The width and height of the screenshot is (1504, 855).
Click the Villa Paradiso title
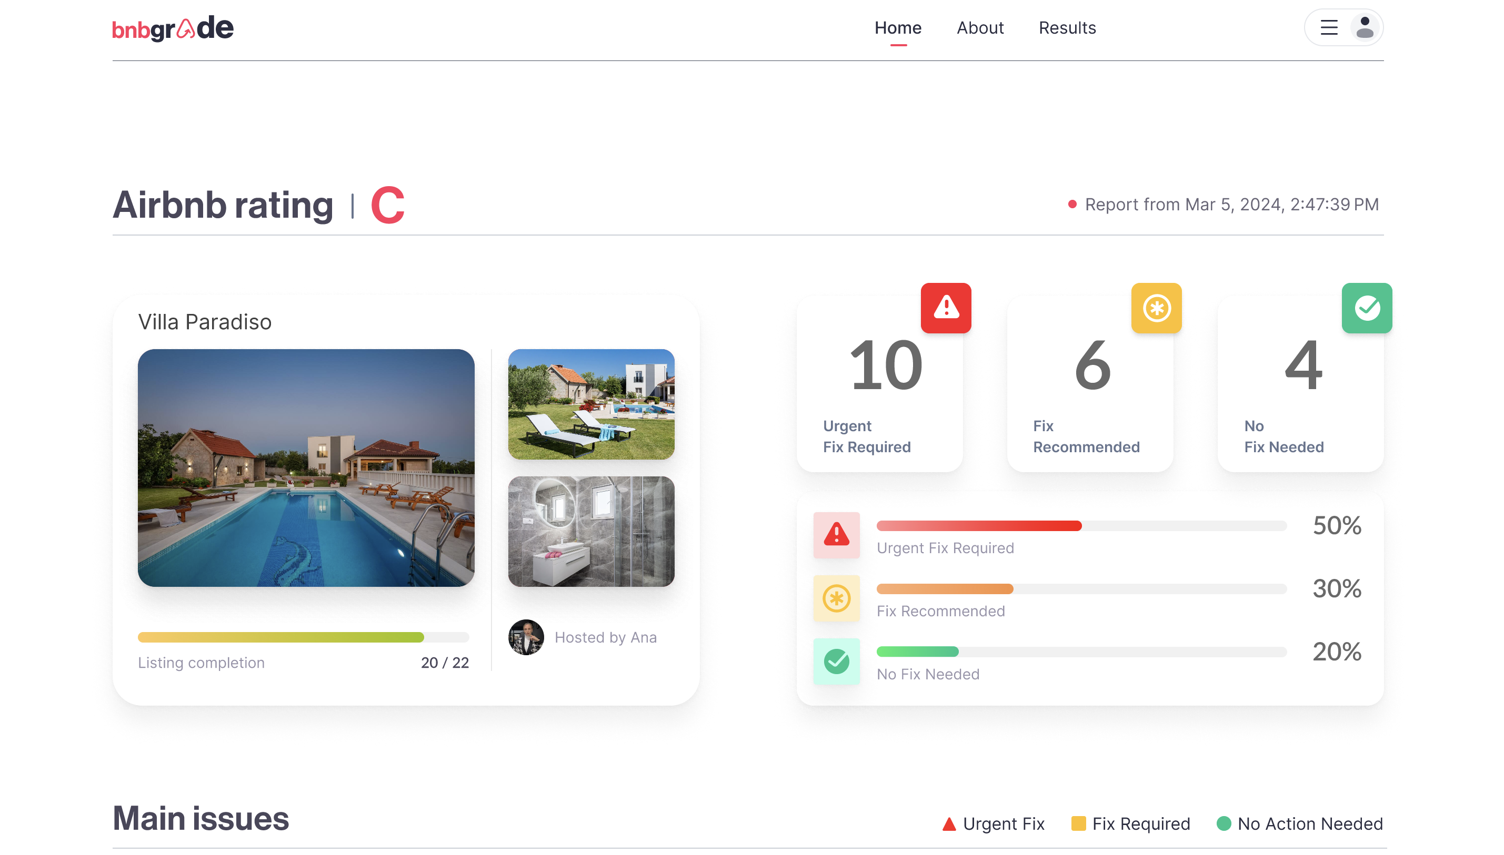(205, 322)
